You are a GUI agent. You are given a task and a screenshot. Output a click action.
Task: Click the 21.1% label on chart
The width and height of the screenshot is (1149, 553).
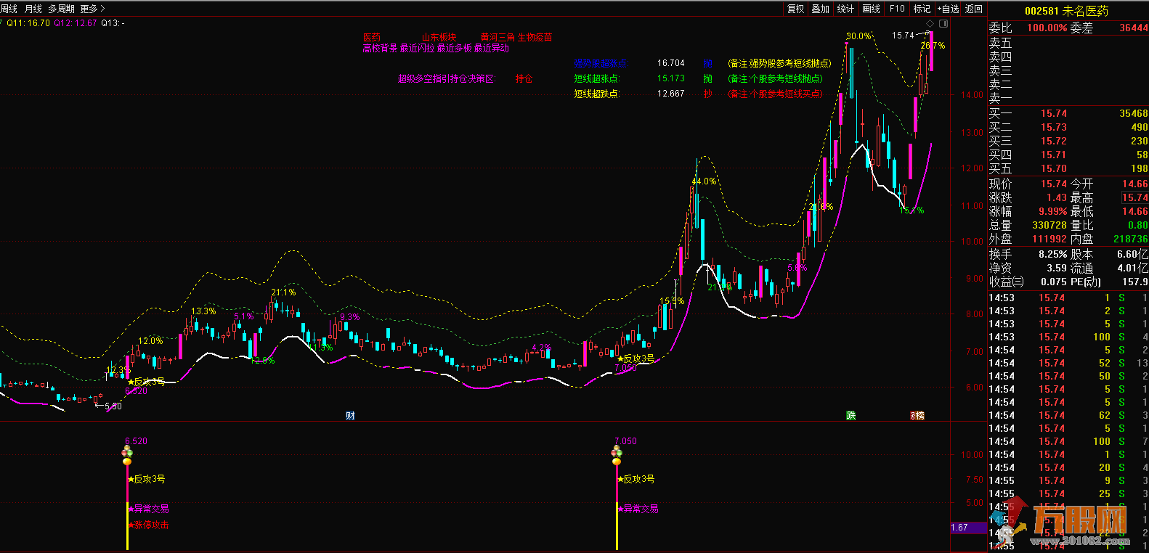[283, 292]
